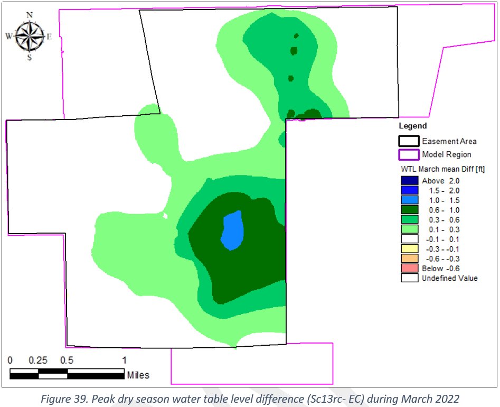Select the -0.6 - -0.3 orange swatch
Screen dimensions: 500x407
[409, 258]
